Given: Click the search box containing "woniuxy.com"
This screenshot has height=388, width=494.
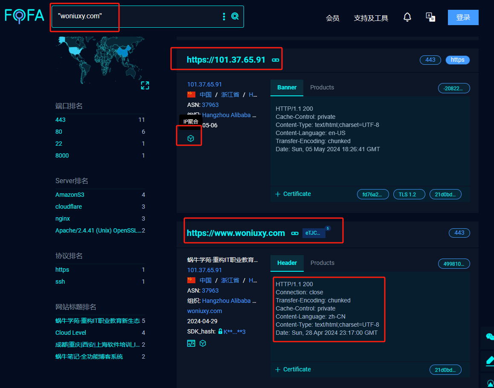Looking at the screenshot, I should coord(148,16).
